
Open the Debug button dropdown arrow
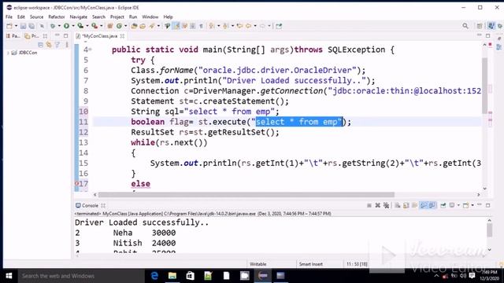[59, 26]
